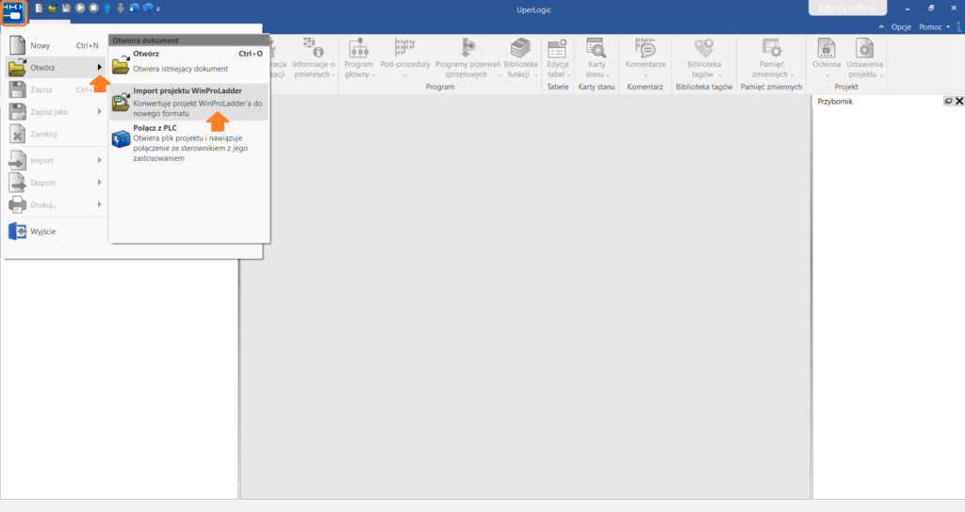Click the Nowy blank page icon
Screen dimensions: 965x512
(17, 45)
